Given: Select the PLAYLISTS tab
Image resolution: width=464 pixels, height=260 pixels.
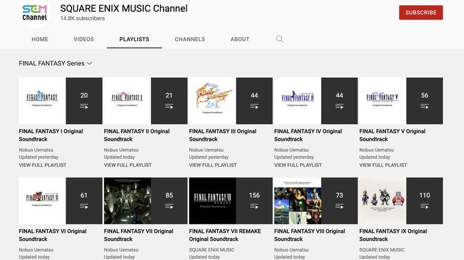Looking at the screenshot, I should 134,39.
